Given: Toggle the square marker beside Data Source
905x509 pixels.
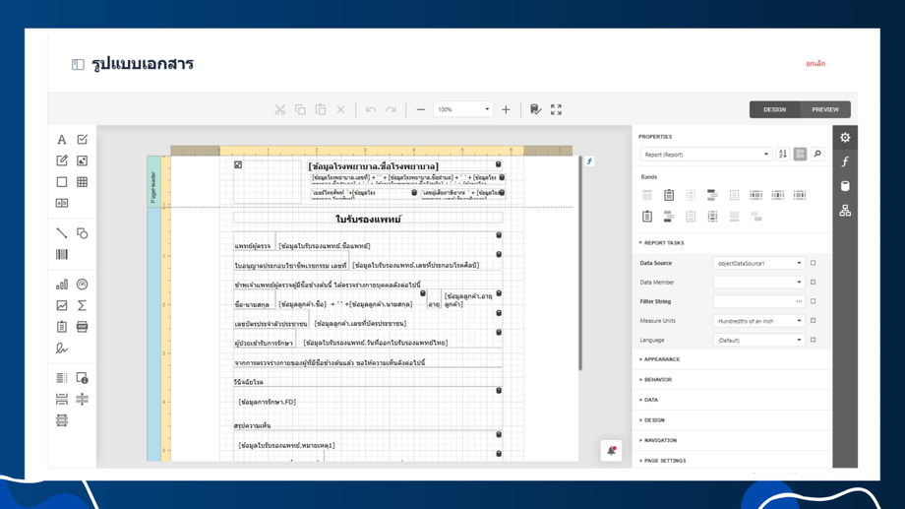Looking at the screenshot, I should pos(813,263).
